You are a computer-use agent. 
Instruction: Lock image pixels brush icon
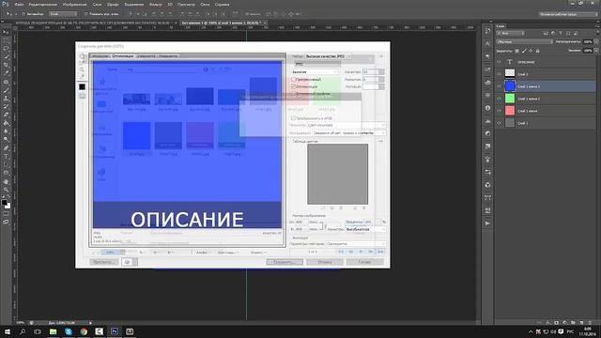(524, 51)
